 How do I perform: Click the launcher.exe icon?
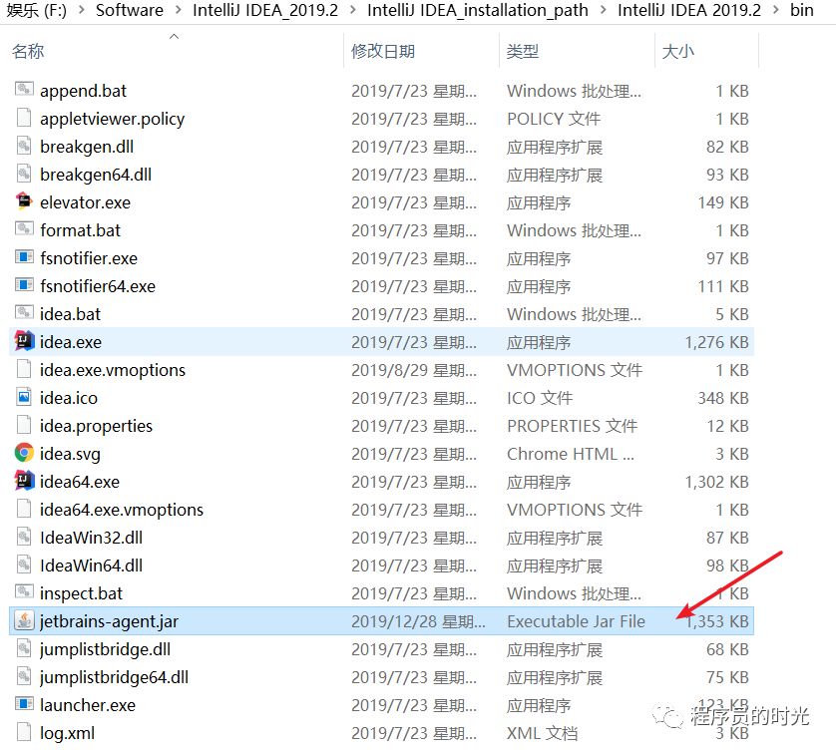(24, 704)
